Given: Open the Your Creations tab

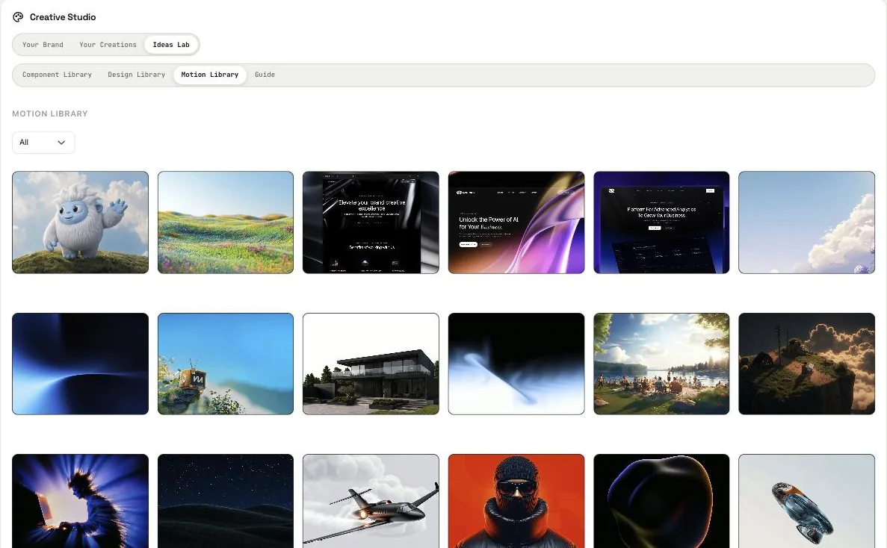Looking at the screenshot, I should pos(108,45).
